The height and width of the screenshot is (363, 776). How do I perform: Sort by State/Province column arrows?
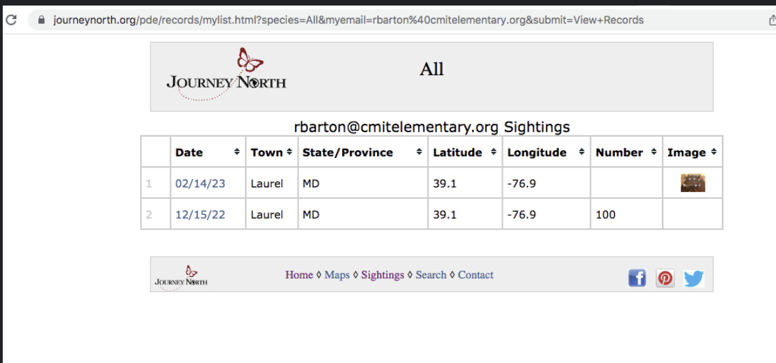(x=419, y=152)
